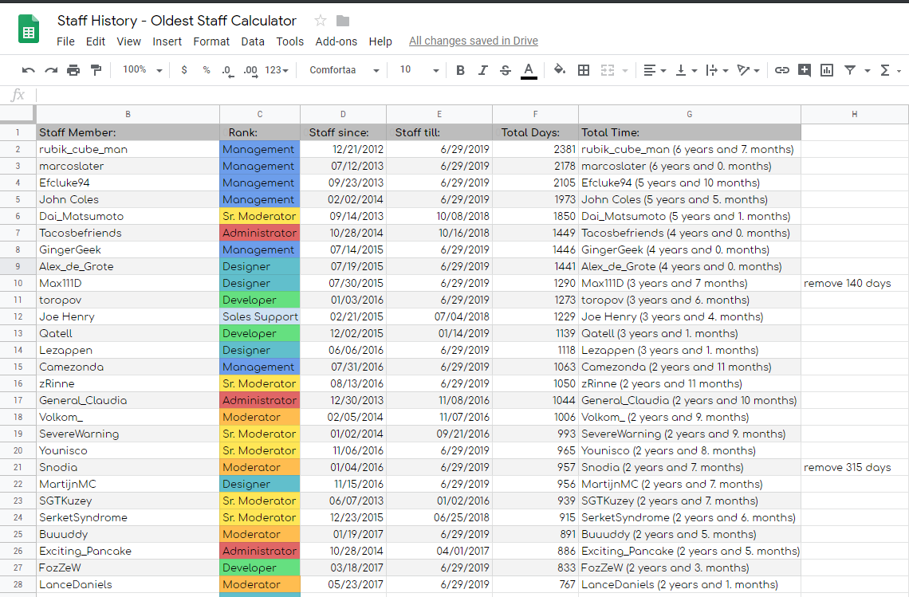Open the Comfortaa font dropdown

(344, 70)
